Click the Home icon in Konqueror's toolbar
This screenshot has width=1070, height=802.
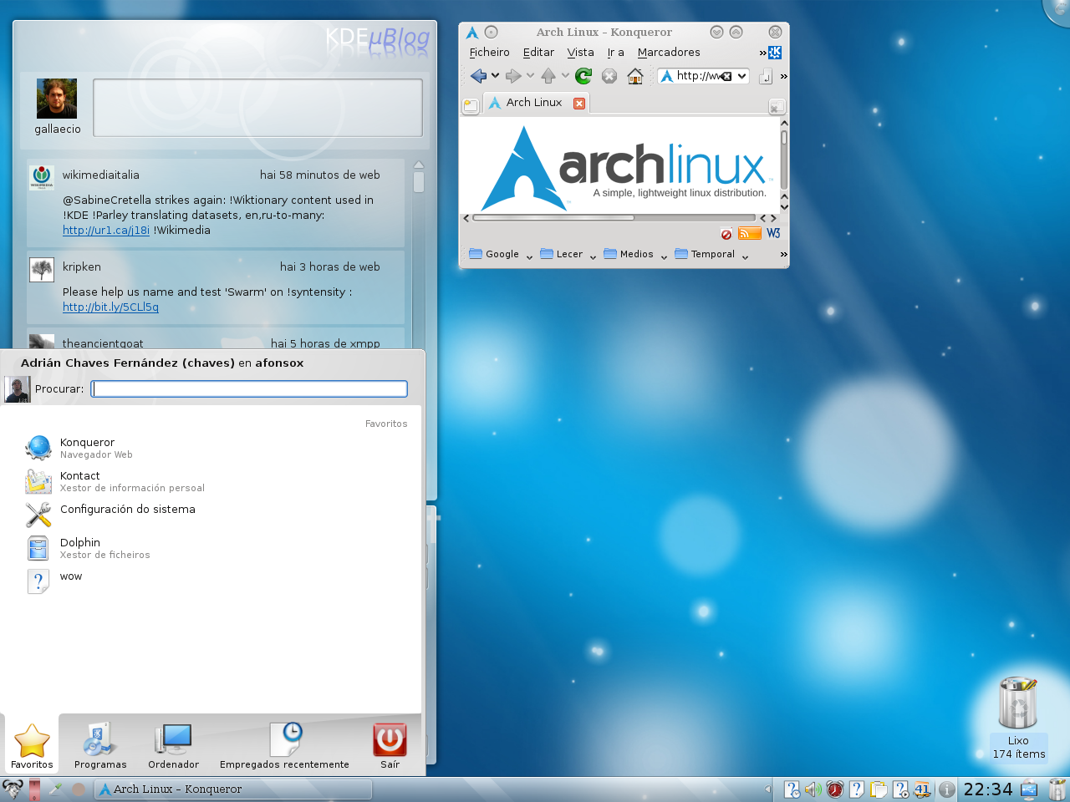(x=634, y=76)
